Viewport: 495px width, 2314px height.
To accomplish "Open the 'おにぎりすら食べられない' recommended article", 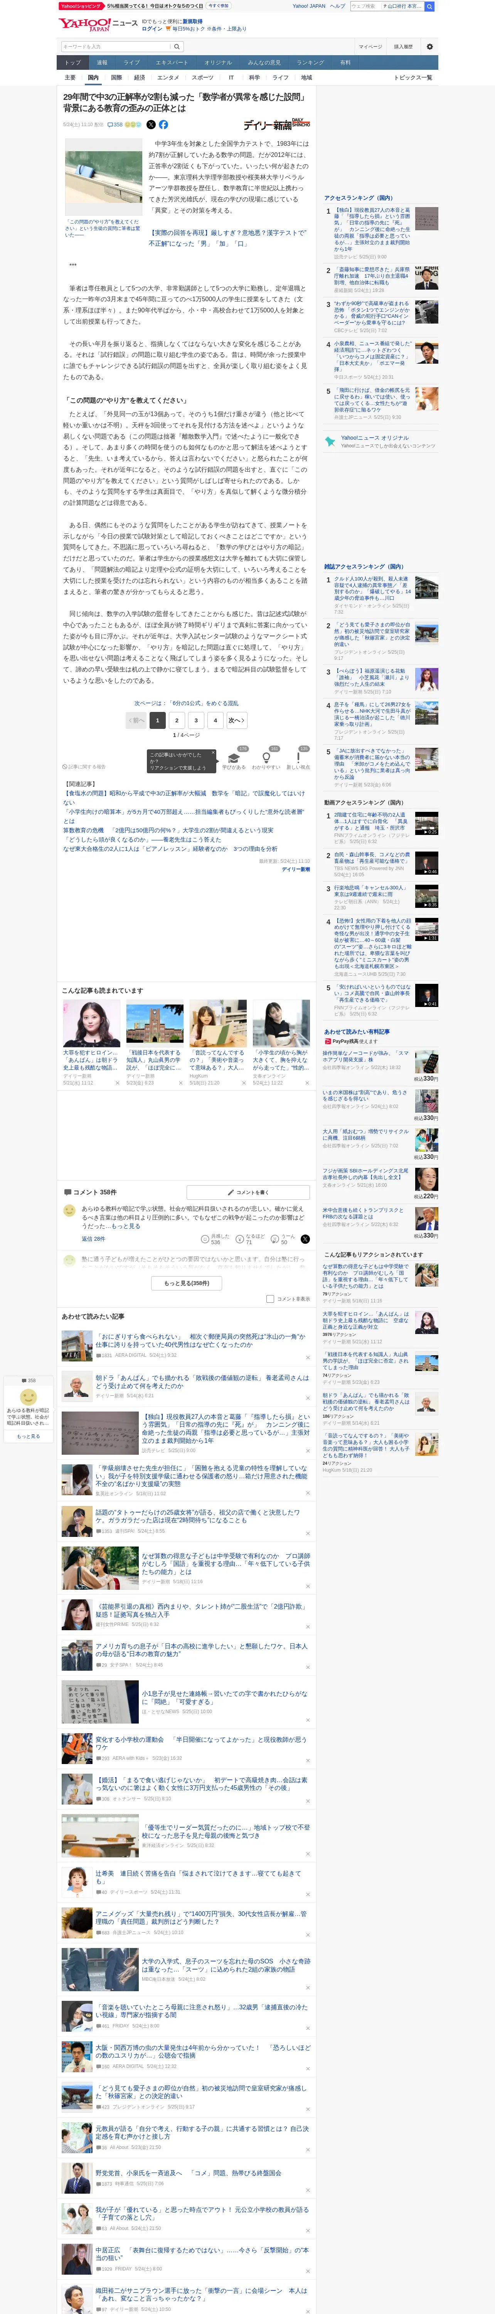I will point(200,1340).
